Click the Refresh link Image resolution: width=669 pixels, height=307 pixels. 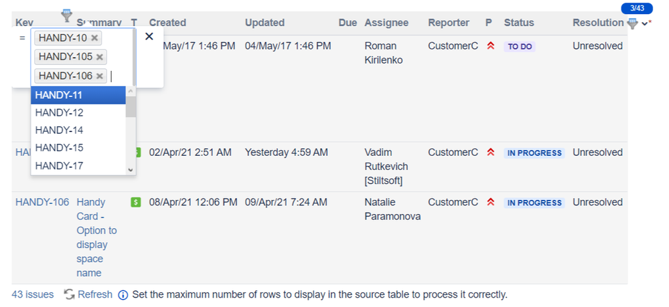pos(94,294)
